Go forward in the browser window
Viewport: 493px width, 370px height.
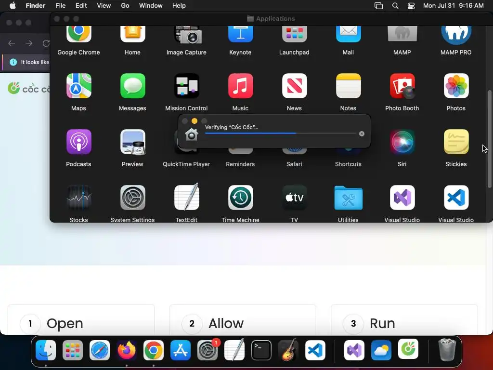(29, 43)
